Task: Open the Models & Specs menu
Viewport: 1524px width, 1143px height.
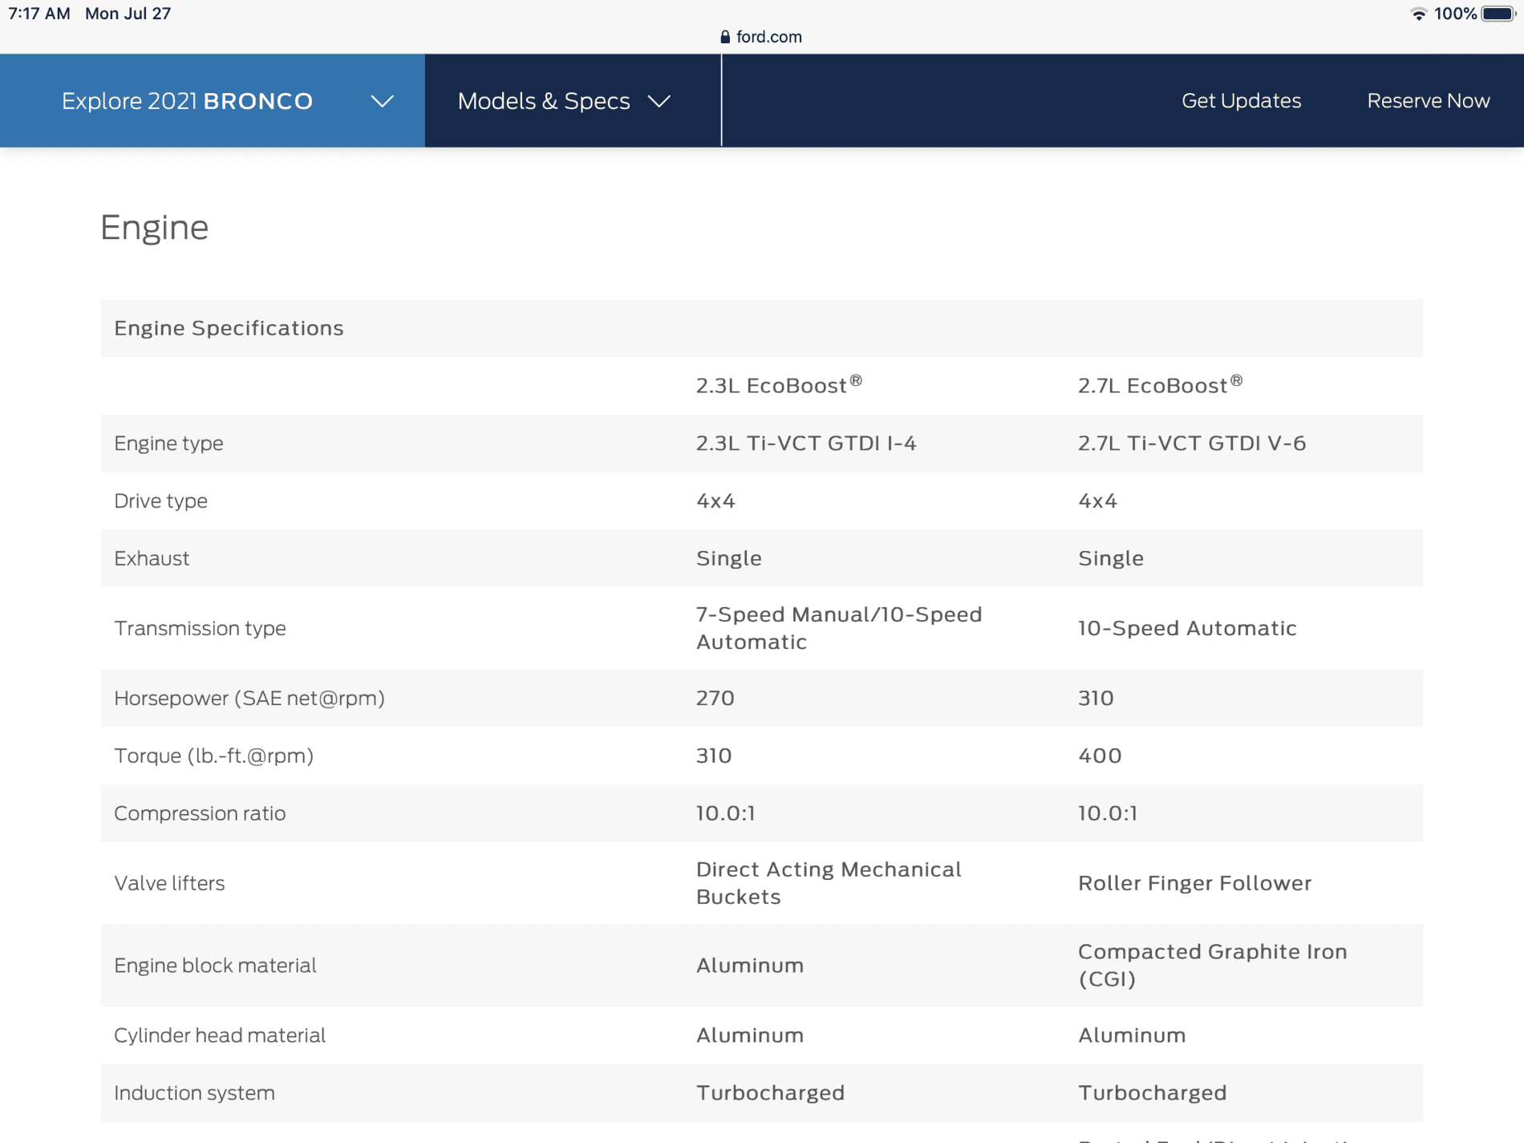Action: click(x=573, y=101)
